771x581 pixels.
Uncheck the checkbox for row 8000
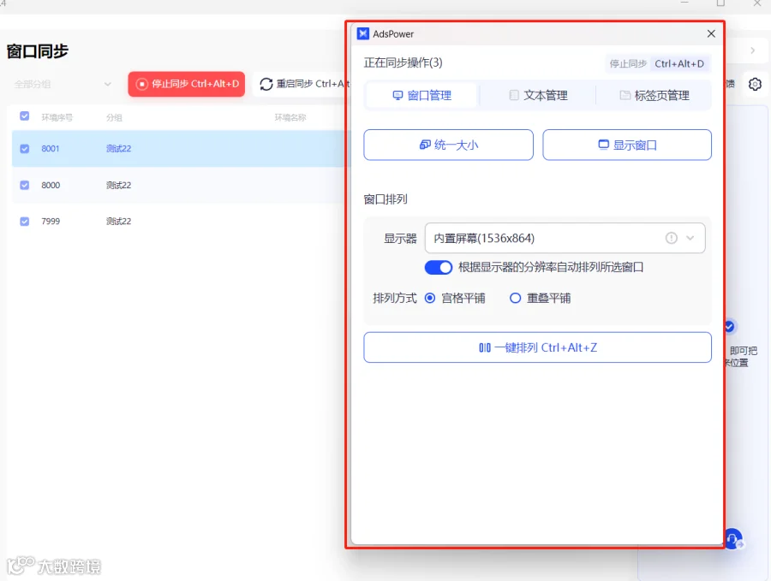[25, 185]
